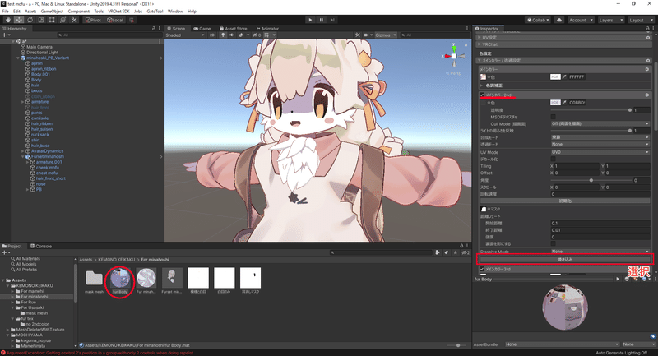Viewport: 658px width, 356px height.
Task: Toggle the Pivot handle position button
Action: point(93,20)
